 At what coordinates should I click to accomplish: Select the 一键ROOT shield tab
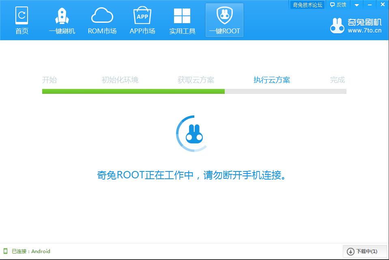click(x=225, y=20)
